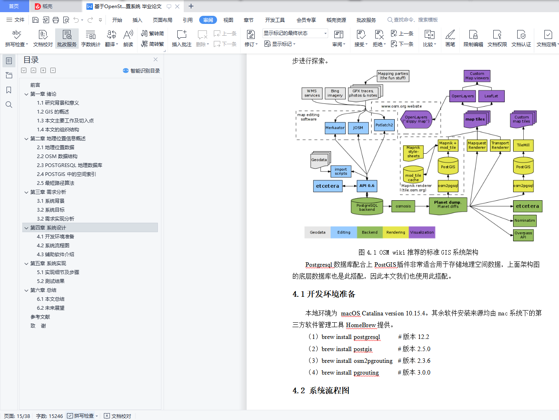Open the document proofreading (文档校对) ribbon tool
The width and height of the screenshot is (559, 420).
(43, 39)
